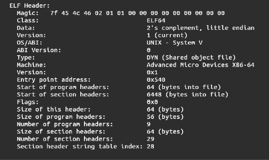Image resolution: width=269 pixels, height=160 pixels.
Task: Click "Advanced Micro Devices X86-64" machine value
Action: tap(200, 64)
